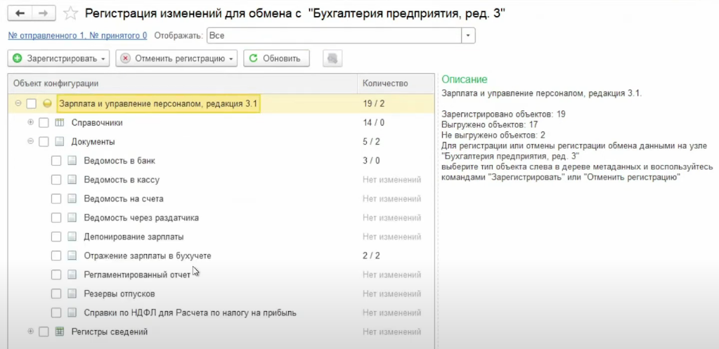Click the Ведомость в кассу document icon
Screen dimensions: 719x349
point(72,180)
